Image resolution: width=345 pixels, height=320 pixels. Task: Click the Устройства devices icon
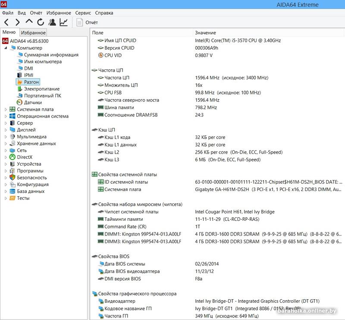[x=13, y=164]
